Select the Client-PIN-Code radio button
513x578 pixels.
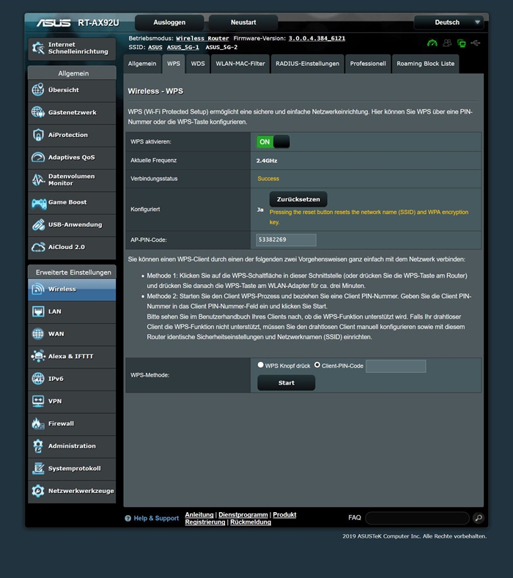[x=317, y=365]
